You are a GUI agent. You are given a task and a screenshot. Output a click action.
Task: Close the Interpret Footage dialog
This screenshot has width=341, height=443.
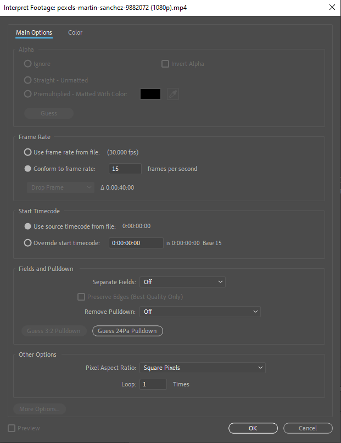pyautogui.click(x=332, y=7)
